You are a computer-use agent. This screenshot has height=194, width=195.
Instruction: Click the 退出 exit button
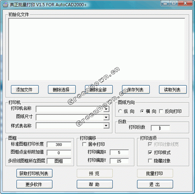point(155,184)
